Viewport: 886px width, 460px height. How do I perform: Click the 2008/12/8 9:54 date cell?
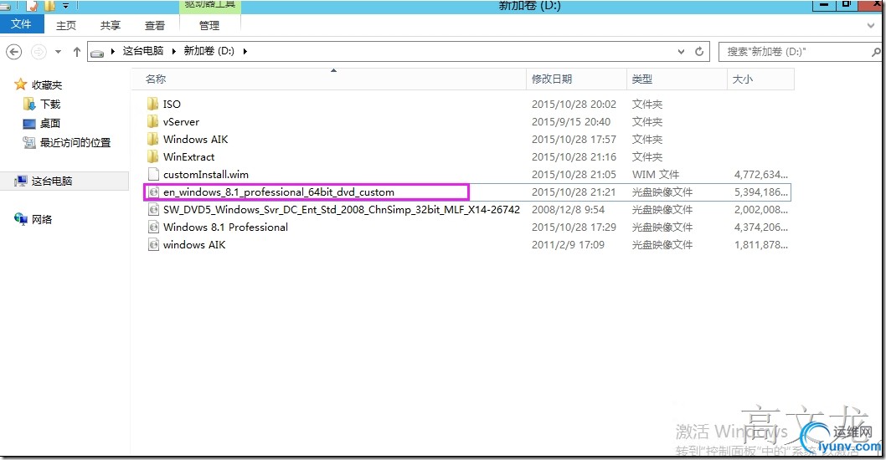pos(568,209)
